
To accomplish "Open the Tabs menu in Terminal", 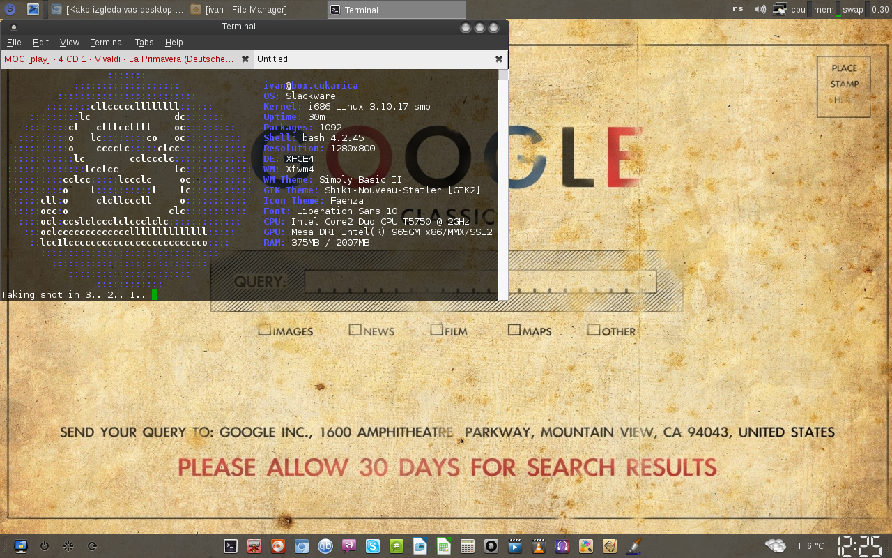I will pyautogui.click(x=144, y=43).
